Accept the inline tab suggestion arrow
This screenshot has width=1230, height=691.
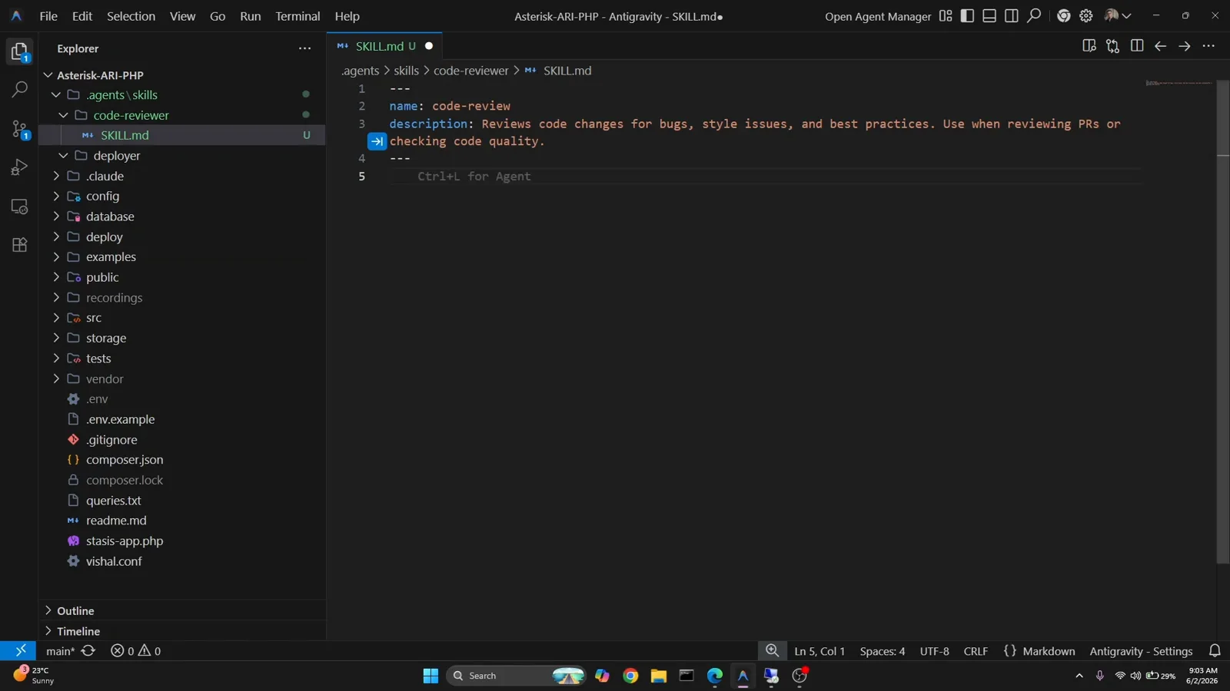(x=377, y=141)
